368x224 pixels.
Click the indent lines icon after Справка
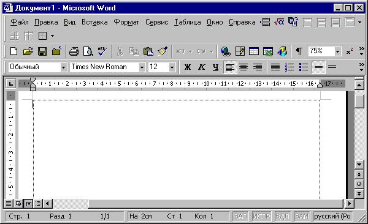pyautogui.click(x=265, y=22)
